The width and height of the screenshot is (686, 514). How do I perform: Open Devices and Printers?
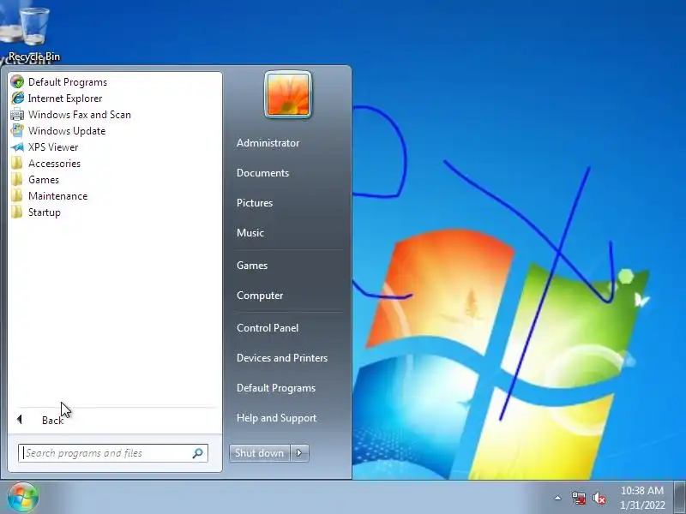point(282,358)
